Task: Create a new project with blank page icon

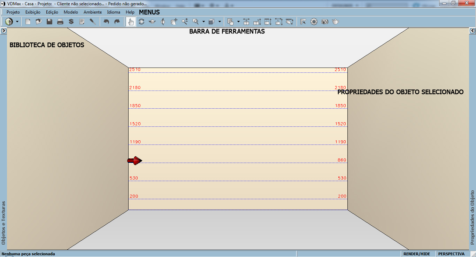Action: [28, 22]
